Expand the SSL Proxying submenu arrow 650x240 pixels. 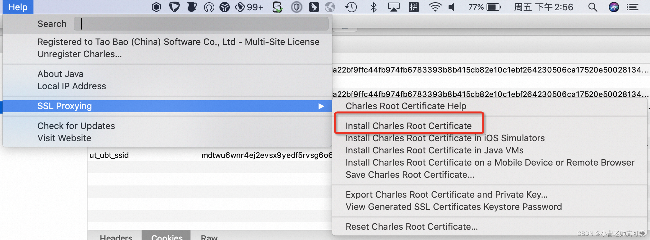[321, 106]
